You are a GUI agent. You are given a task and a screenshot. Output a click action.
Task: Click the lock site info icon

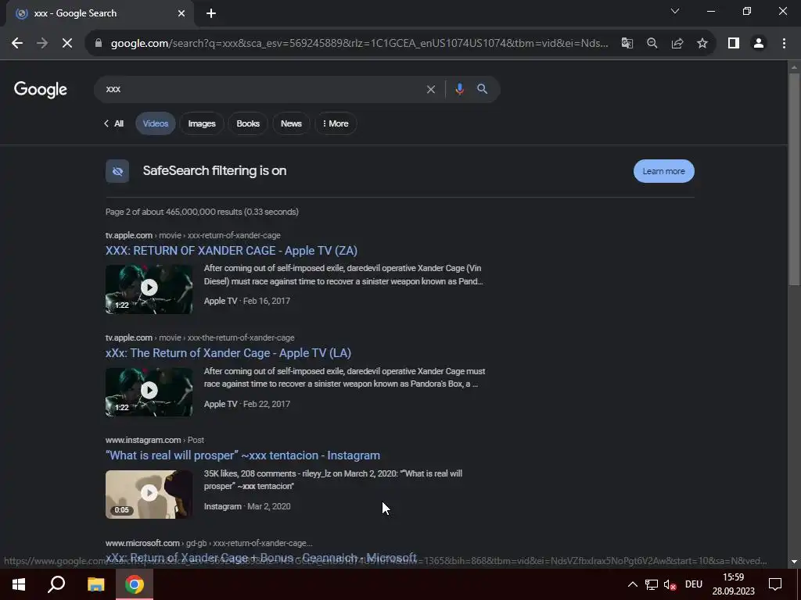(99, 44)
